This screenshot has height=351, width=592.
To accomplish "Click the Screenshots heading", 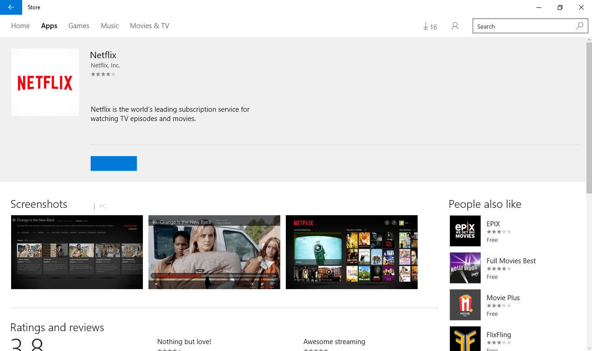I will pyautogui.click(x=39, y=204).
